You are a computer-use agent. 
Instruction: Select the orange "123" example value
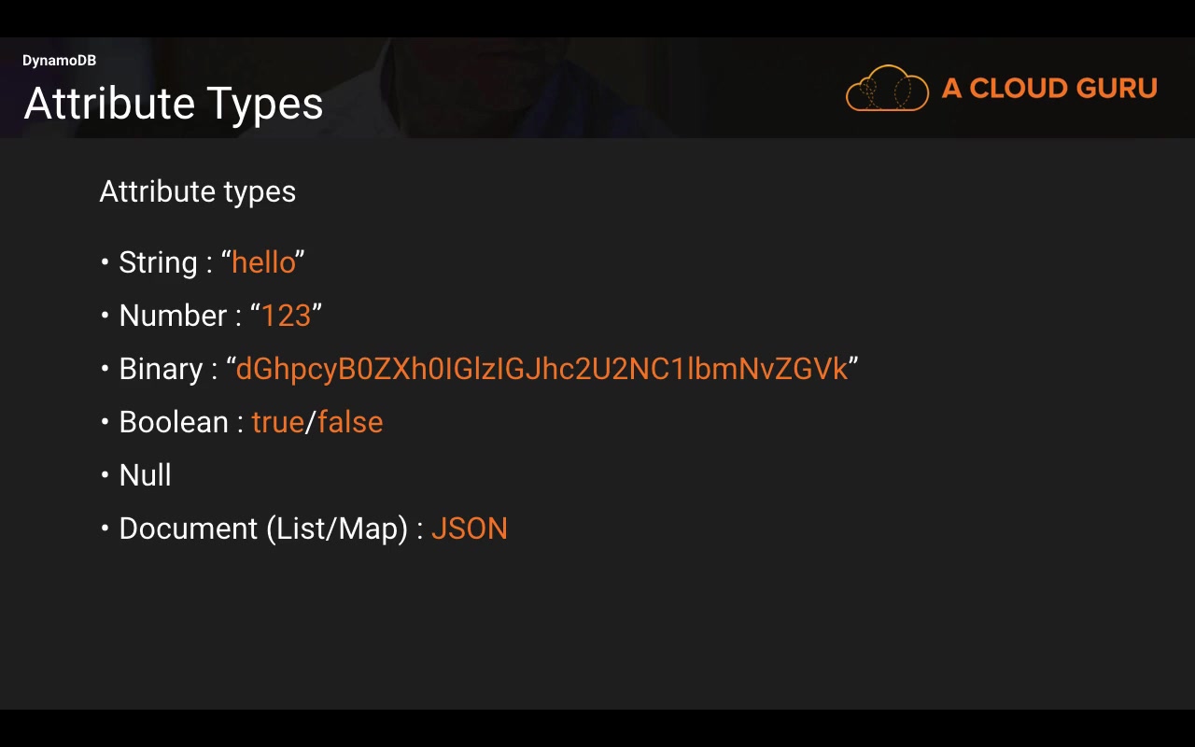tap(286, 316)
